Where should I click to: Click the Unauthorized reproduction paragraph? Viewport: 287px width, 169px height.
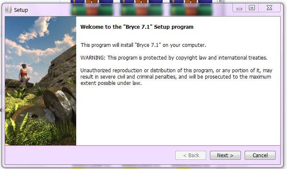click(x=176, y=77)
